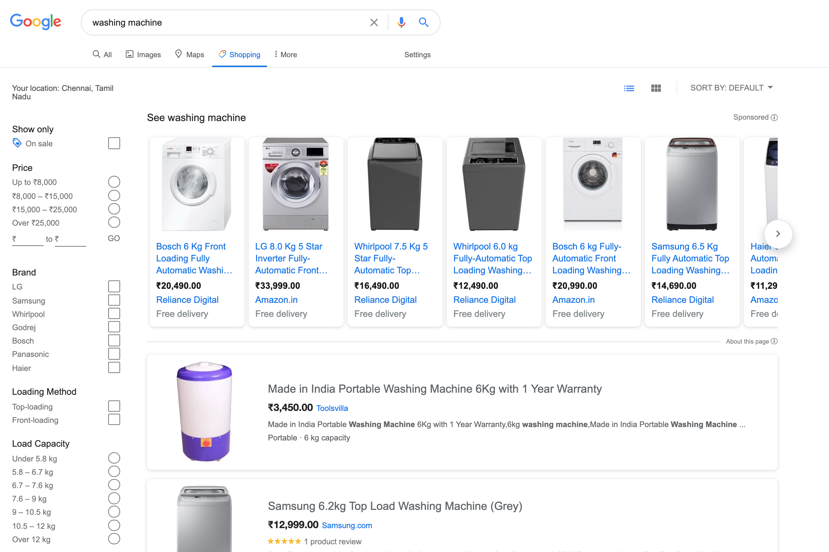Select load capacity 5.8 – 6.7 kg
Image resolution: width=829 pixels, height=552 pixels.
point(114,472)
